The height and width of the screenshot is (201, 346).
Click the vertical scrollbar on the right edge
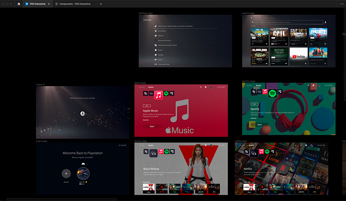coord(345,55)
